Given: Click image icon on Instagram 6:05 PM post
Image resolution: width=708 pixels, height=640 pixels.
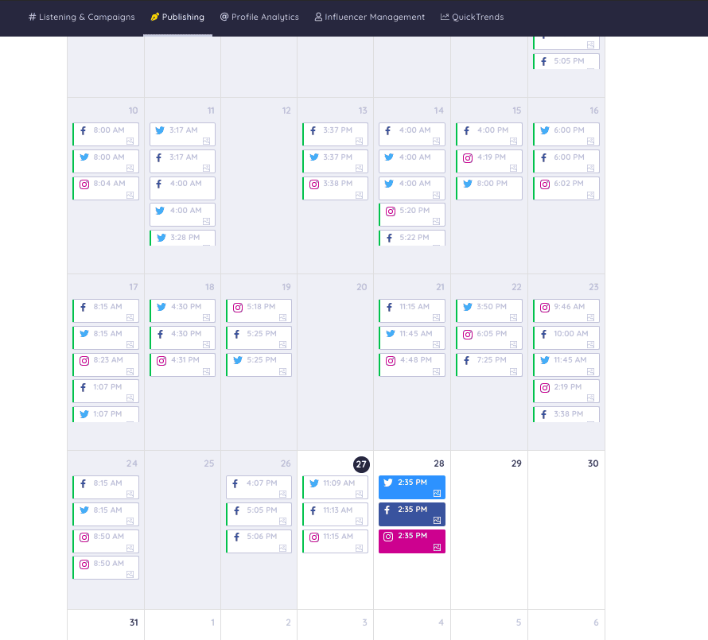Looking at the screenshot, I should (x=513, y=344).
